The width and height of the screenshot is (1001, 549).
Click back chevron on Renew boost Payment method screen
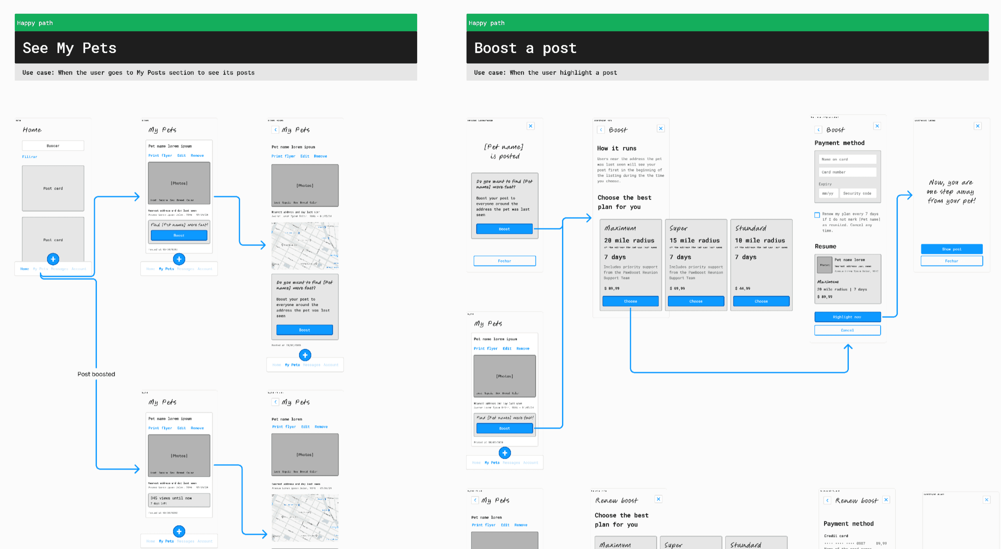click(x=827, y=500)
